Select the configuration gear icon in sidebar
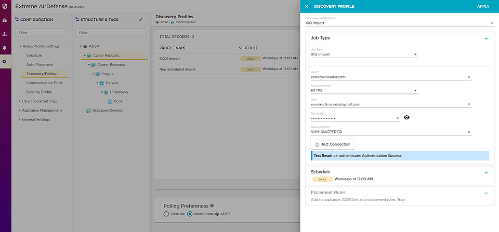 coord(5,62)
